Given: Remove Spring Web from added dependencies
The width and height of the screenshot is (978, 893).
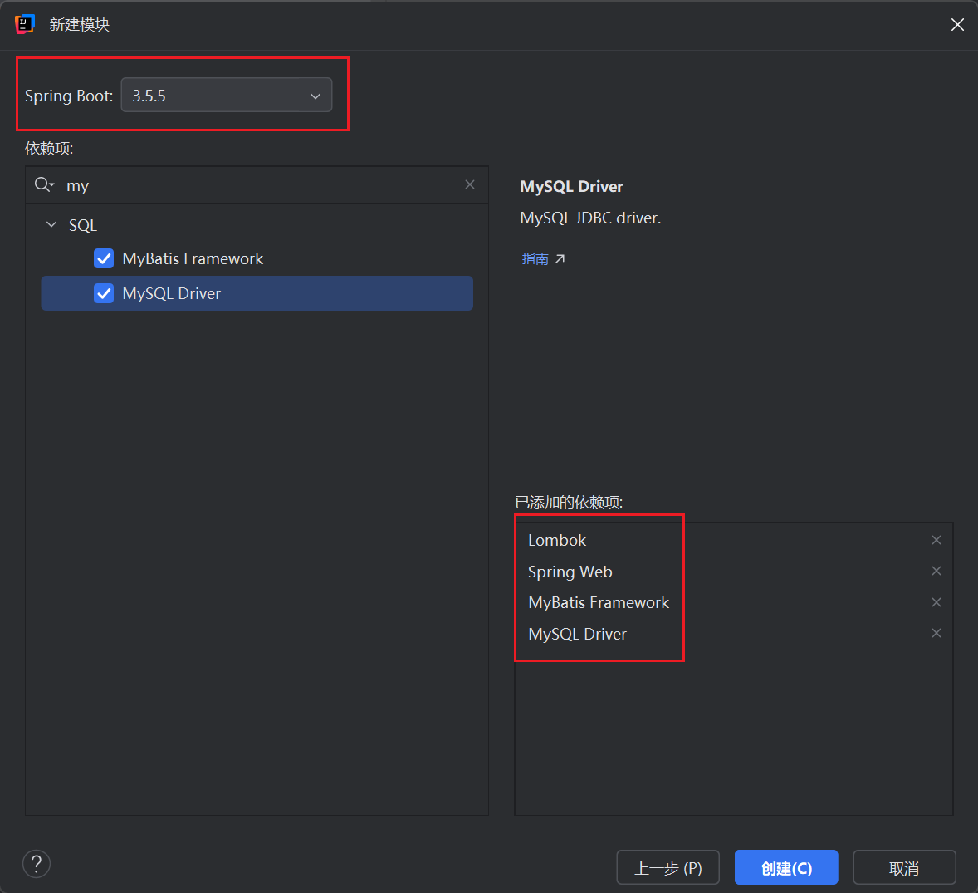Looking at the screenshot, I should coord(936,571).
